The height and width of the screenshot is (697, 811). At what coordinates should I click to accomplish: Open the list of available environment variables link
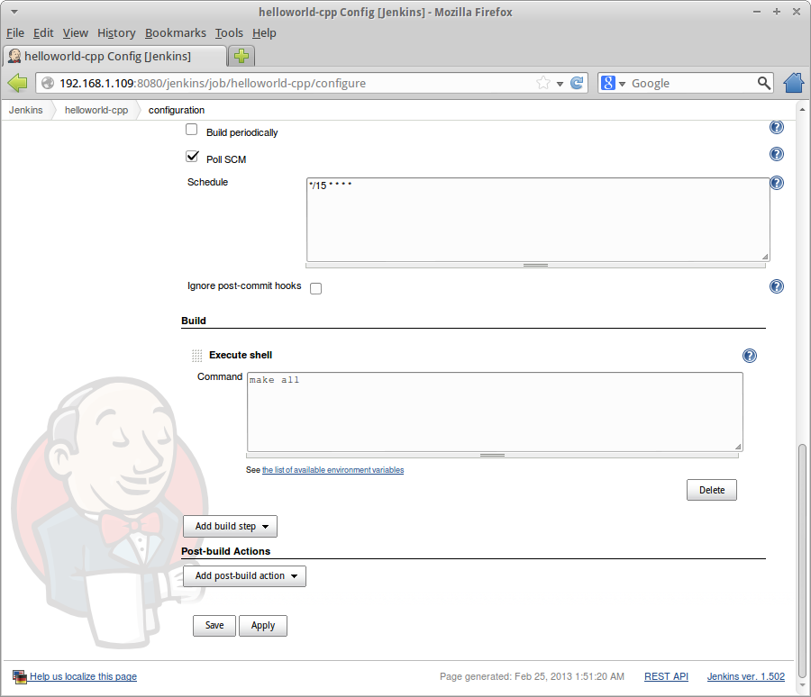tap(333, 470)
